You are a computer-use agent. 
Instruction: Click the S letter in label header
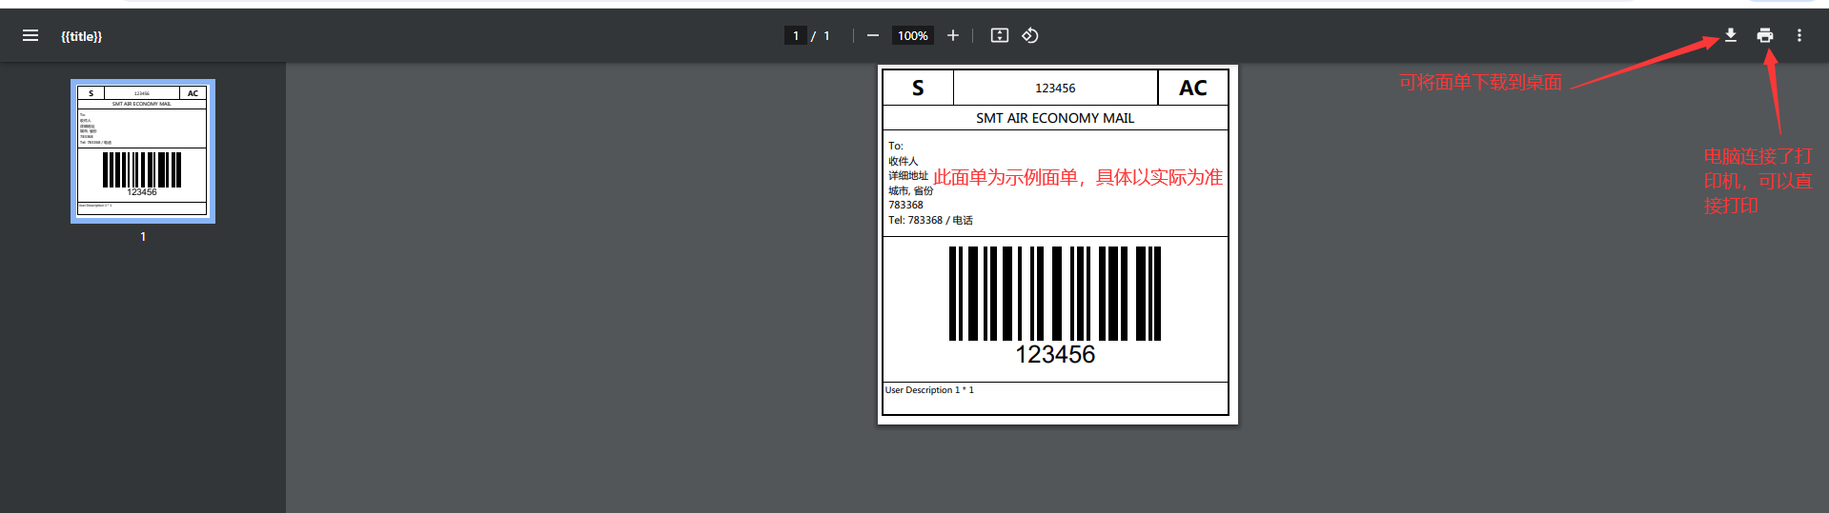tap(918, 88)
